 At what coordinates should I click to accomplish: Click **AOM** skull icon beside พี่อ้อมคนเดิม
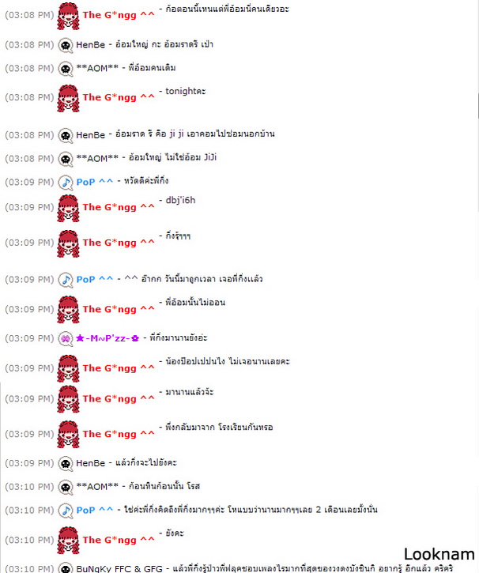pyautogui.click(x=66, y=69)
